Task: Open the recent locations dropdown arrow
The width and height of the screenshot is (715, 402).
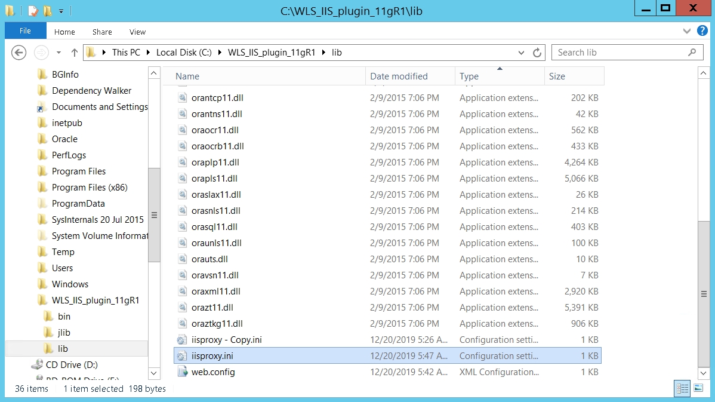Action: [x=58, y=53]
